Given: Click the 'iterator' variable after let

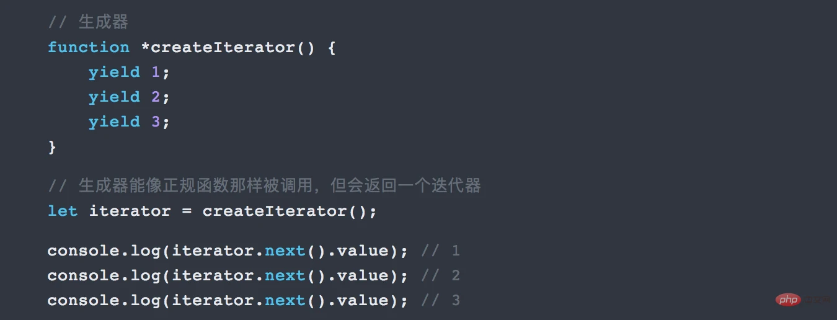Looking at the screenshot, I should pyautogui.click(x=130, y=211).
